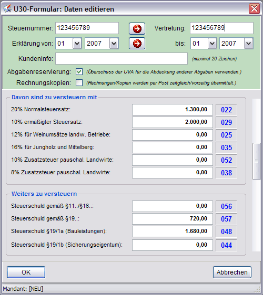Click the Abbrechen button
Image resolution: width=263 pixels, height=295 pixels.
click(x=232, y=272)
